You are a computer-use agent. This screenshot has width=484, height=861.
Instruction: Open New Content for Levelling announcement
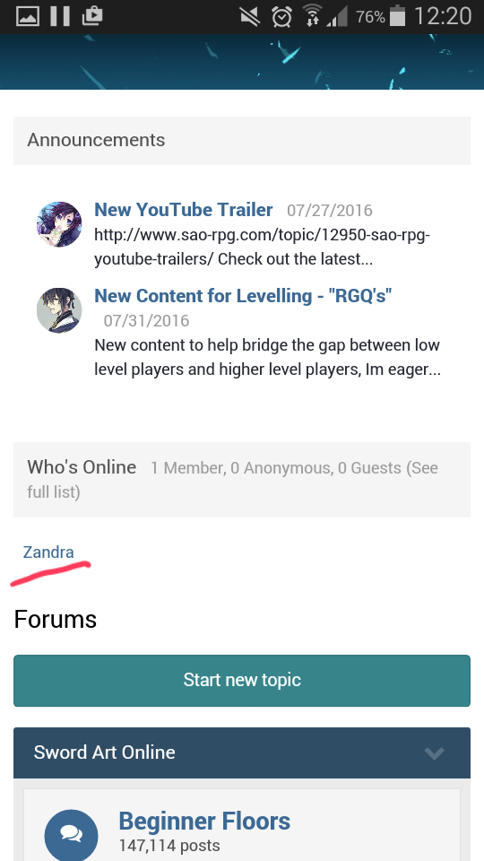tap(243, 295)
